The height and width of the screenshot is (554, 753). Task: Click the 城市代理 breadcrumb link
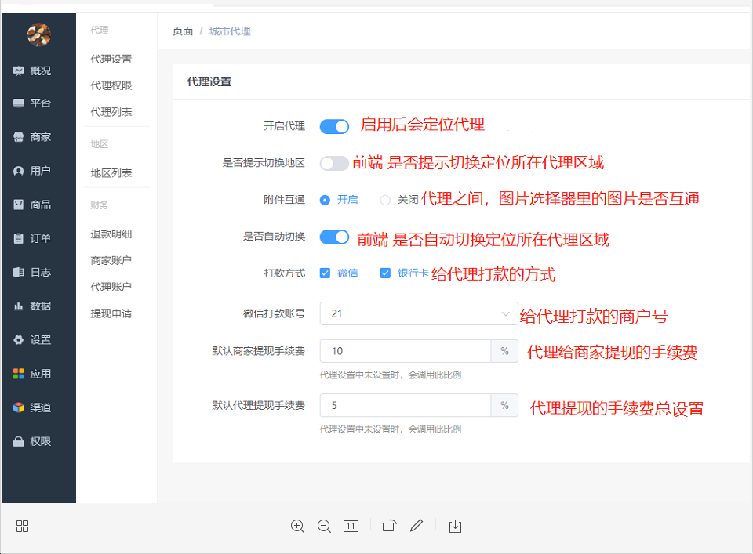tap(230, 31)
